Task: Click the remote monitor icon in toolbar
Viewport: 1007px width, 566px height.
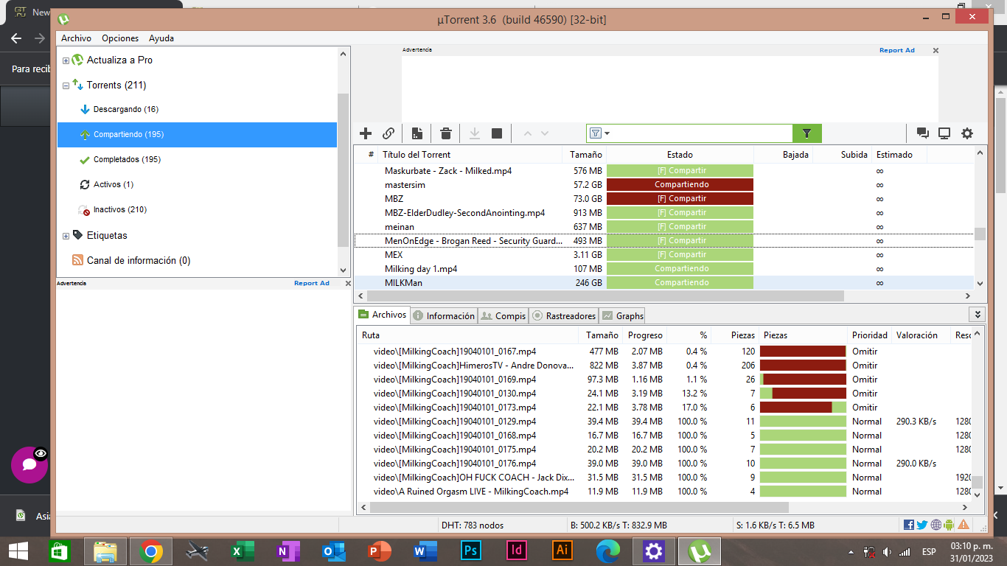Action: 944,133
